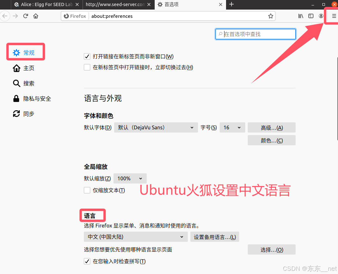
Task: Enable 仅缩放文本 checkbox
Action: pyautogui.click(x=87, y=190)
